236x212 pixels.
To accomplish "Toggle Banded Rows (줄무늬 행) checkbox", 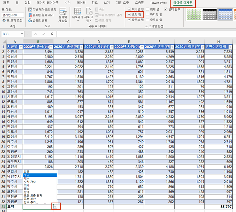I will tap(129, 20).
